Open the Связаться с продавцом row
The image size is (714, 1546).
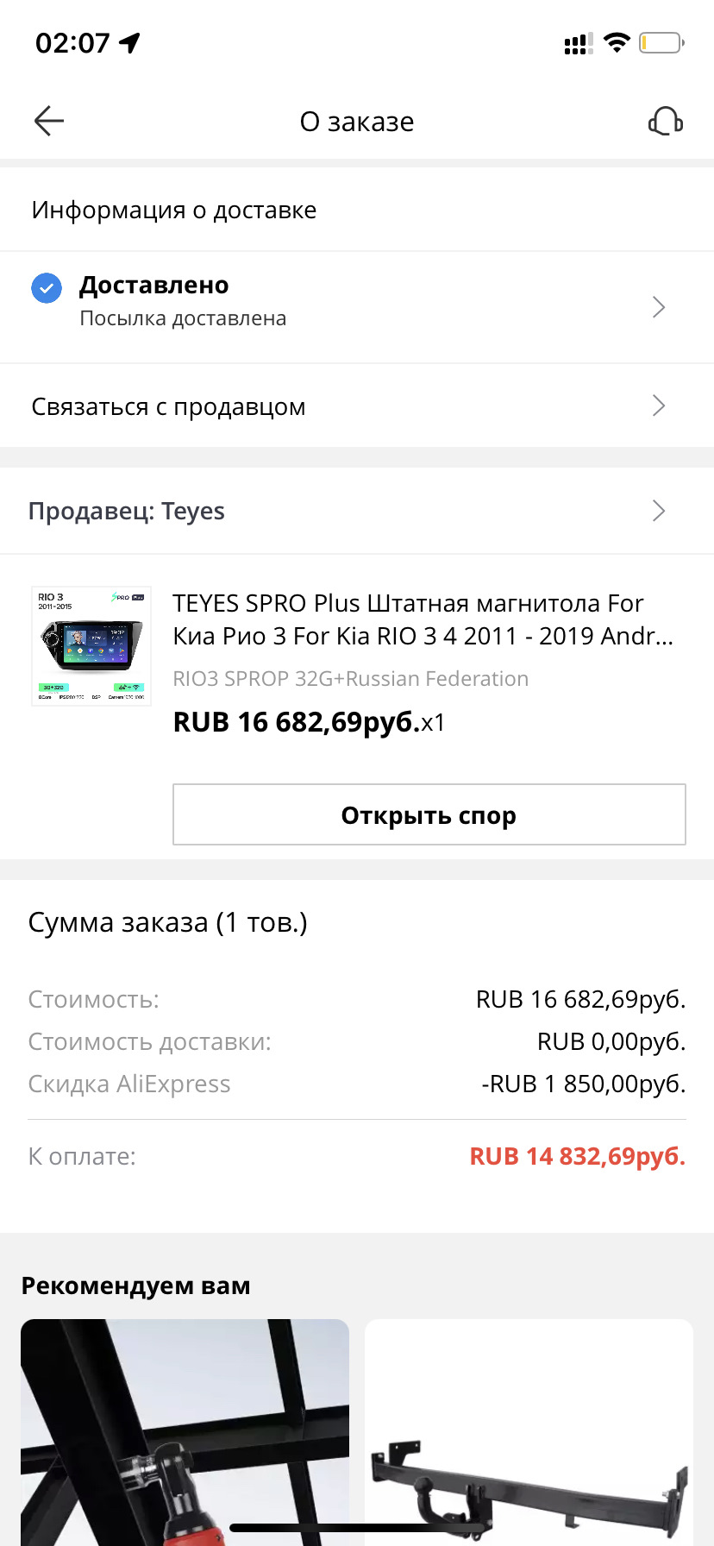[259, 406]
